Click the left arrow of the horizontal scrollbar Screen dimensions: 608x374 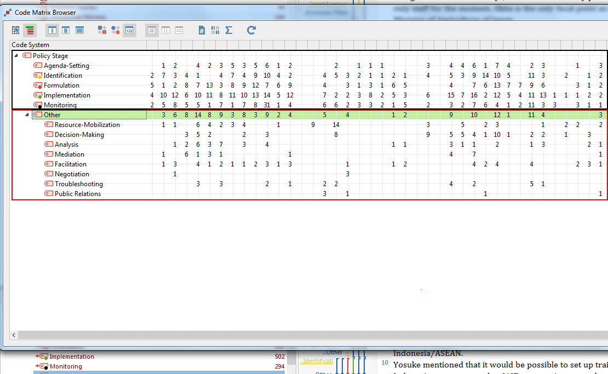(14, 335)
